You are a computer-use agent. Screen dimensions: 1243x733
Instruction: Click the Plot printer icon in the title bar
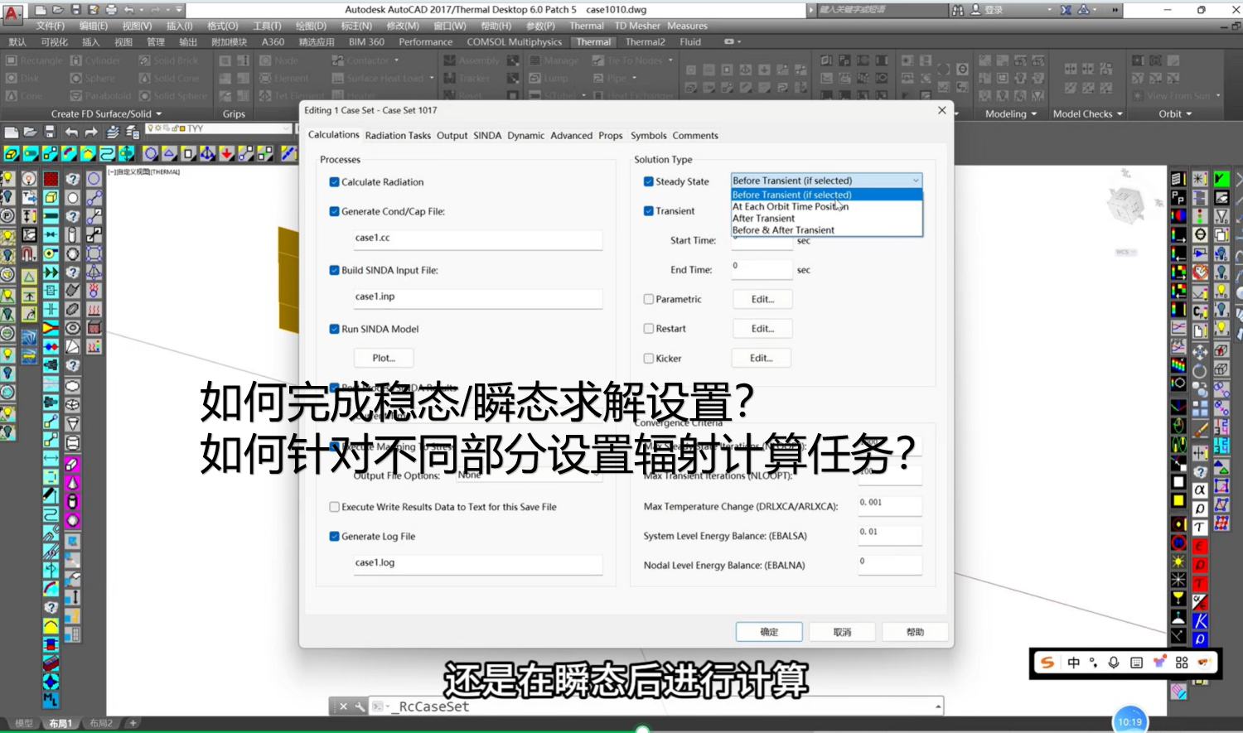pyautogui.click(x=111, y=10)
